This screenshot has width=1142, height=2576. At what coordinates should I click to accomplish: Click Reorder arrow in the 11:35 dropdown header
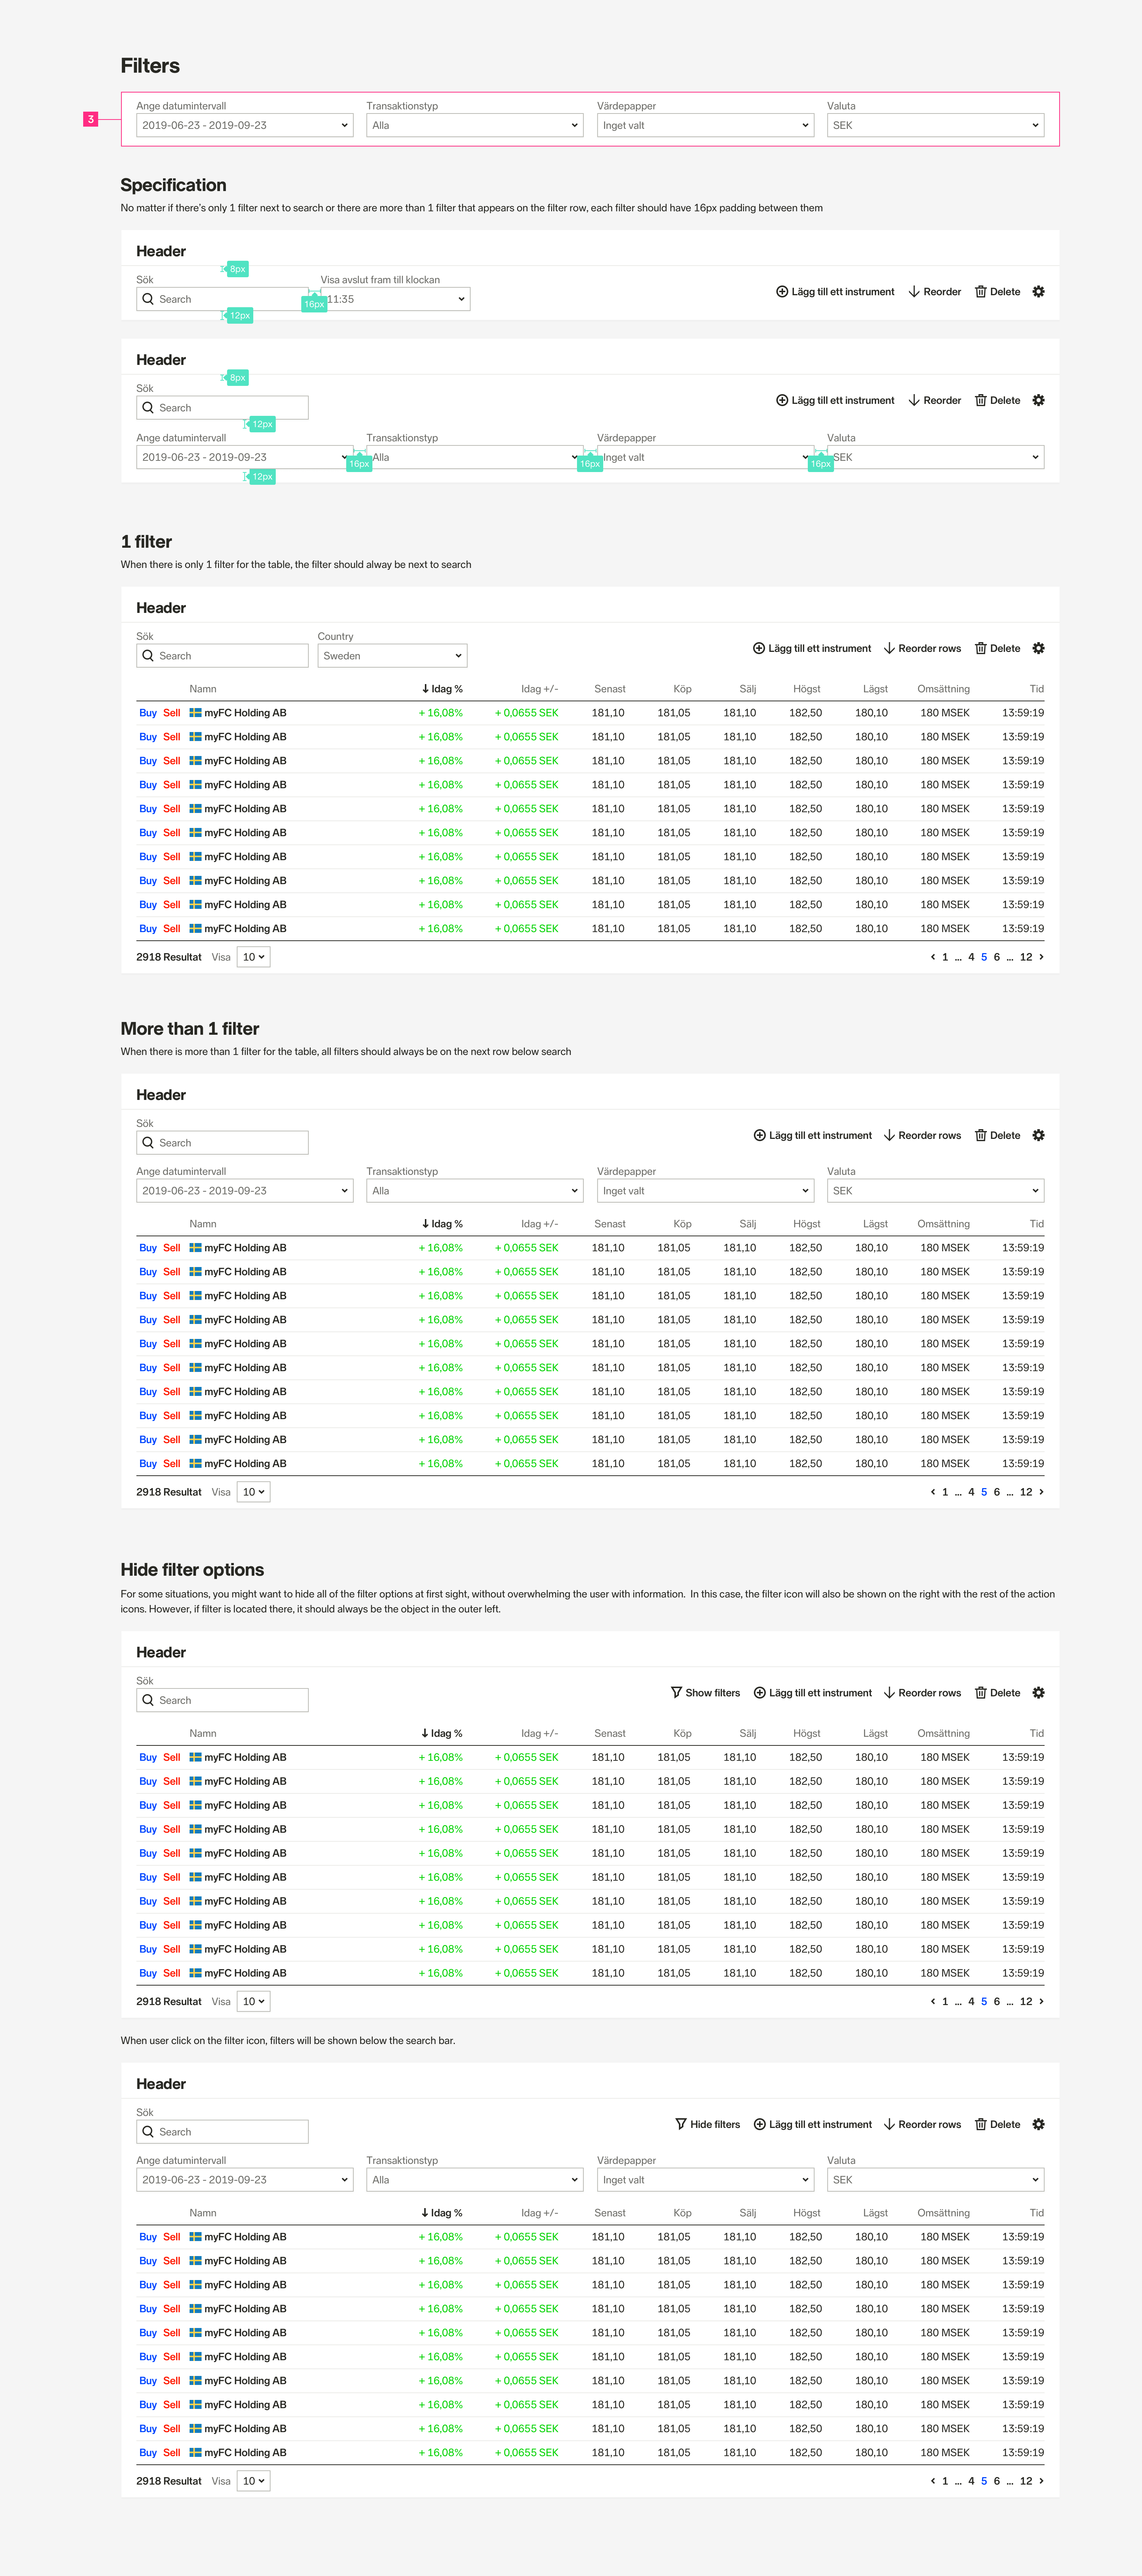(914, 292)
